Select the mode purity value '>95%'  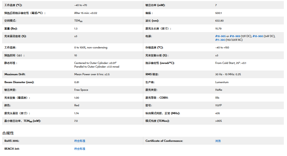click(x=219, y=121)
